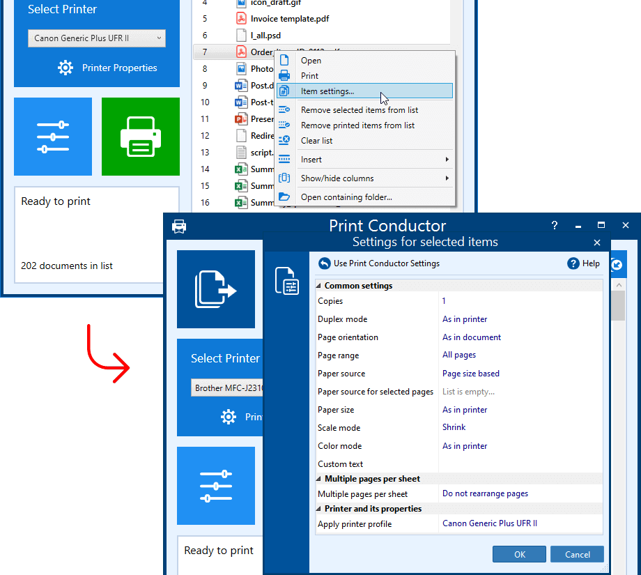Choose Print from the context menu
Image resolution: width=641 pixels, height=575 pixels.
[364, 76]
